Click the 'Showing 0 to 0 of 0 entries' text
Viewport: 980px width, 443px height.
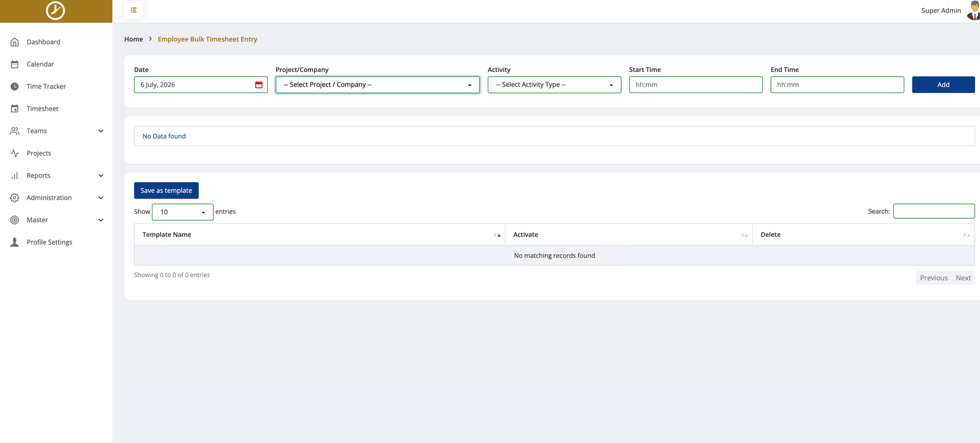click(172, 275)
